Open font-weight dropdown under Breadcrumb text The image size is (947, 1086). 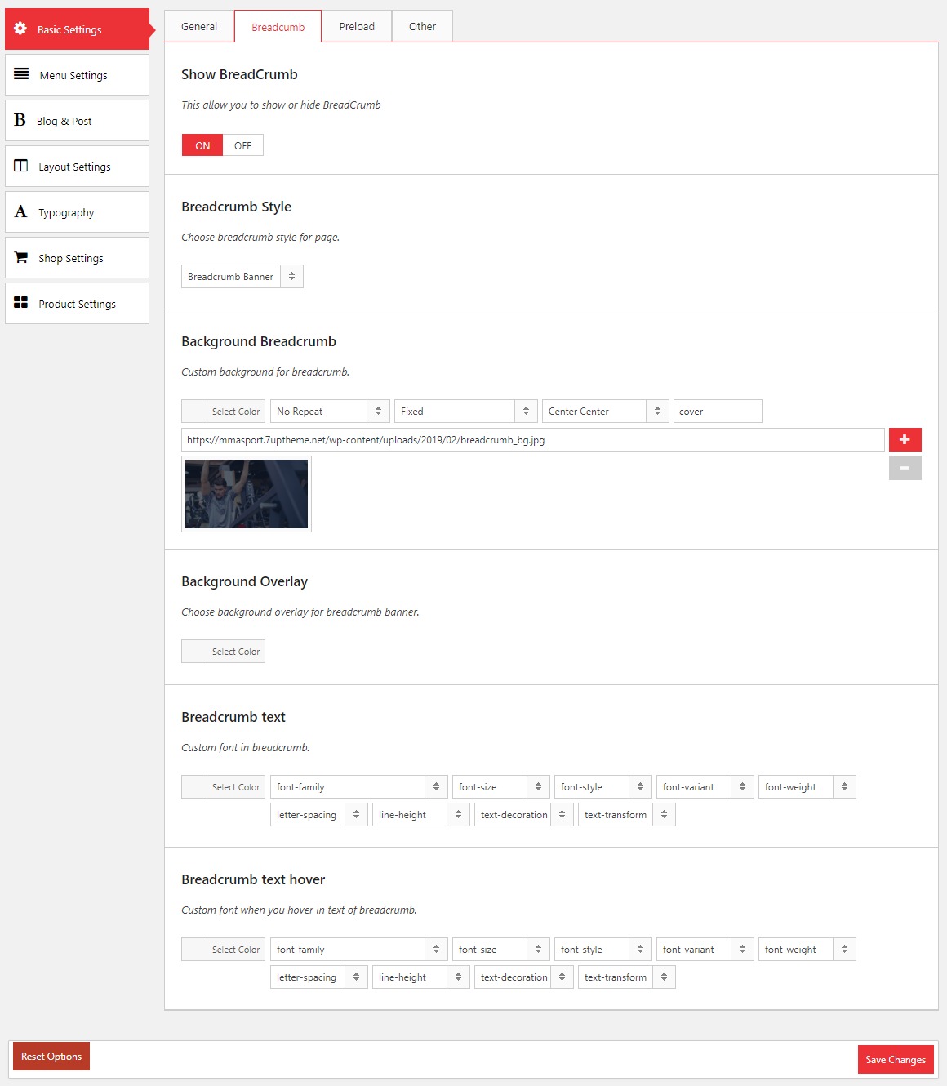click(x=807, y=786)
